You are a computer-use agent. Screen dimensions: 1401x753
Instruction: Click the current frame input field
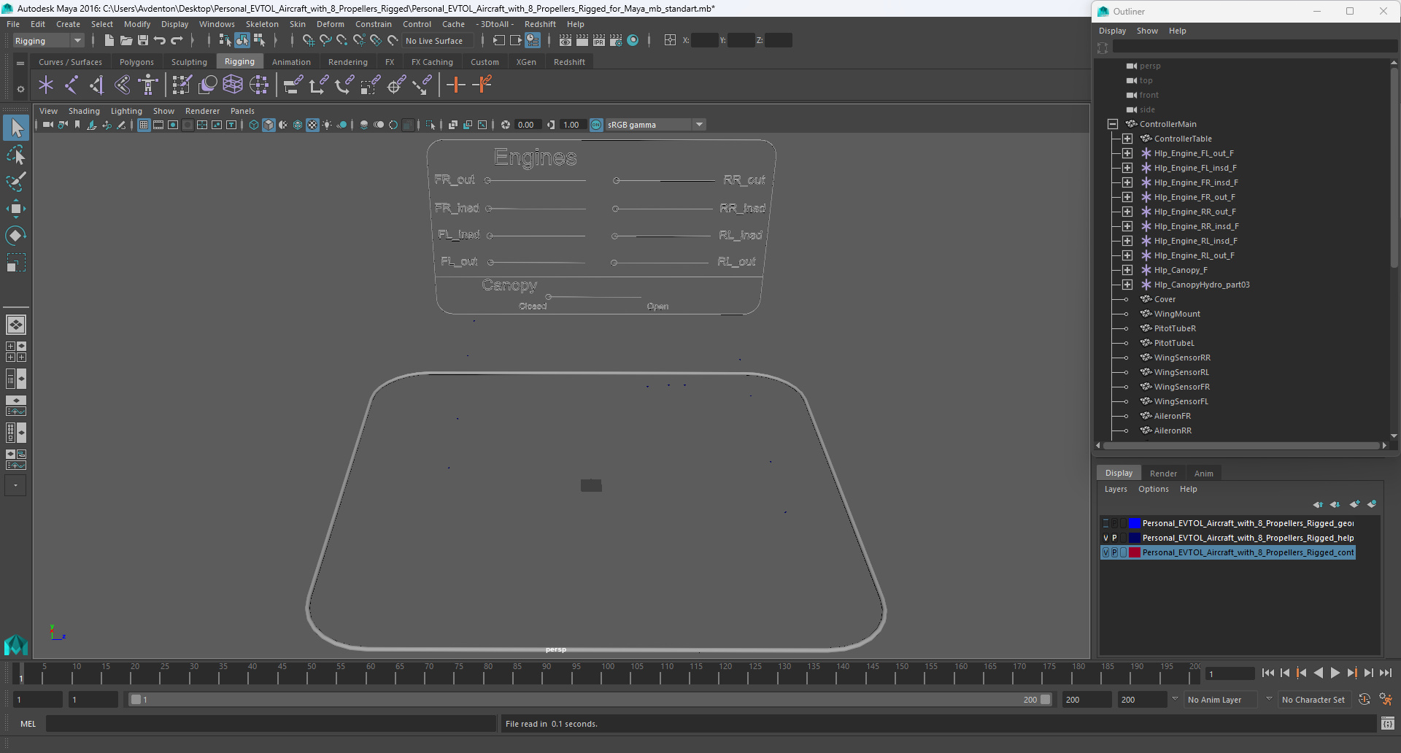[1230, 673]
